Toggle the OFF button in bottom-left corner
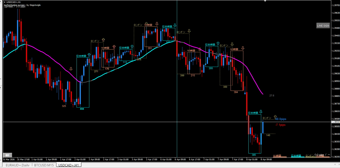Viewport: 340px width, 168px height. pyautogui.click(x=7, y=155)
